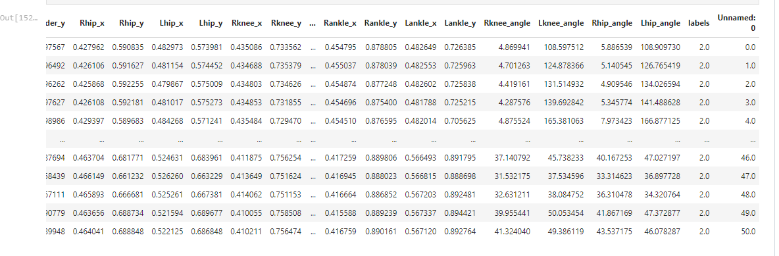Select the Unnamed: 0 value 50.0
This screenshot has width=779, height=256.
click(747, 231)
